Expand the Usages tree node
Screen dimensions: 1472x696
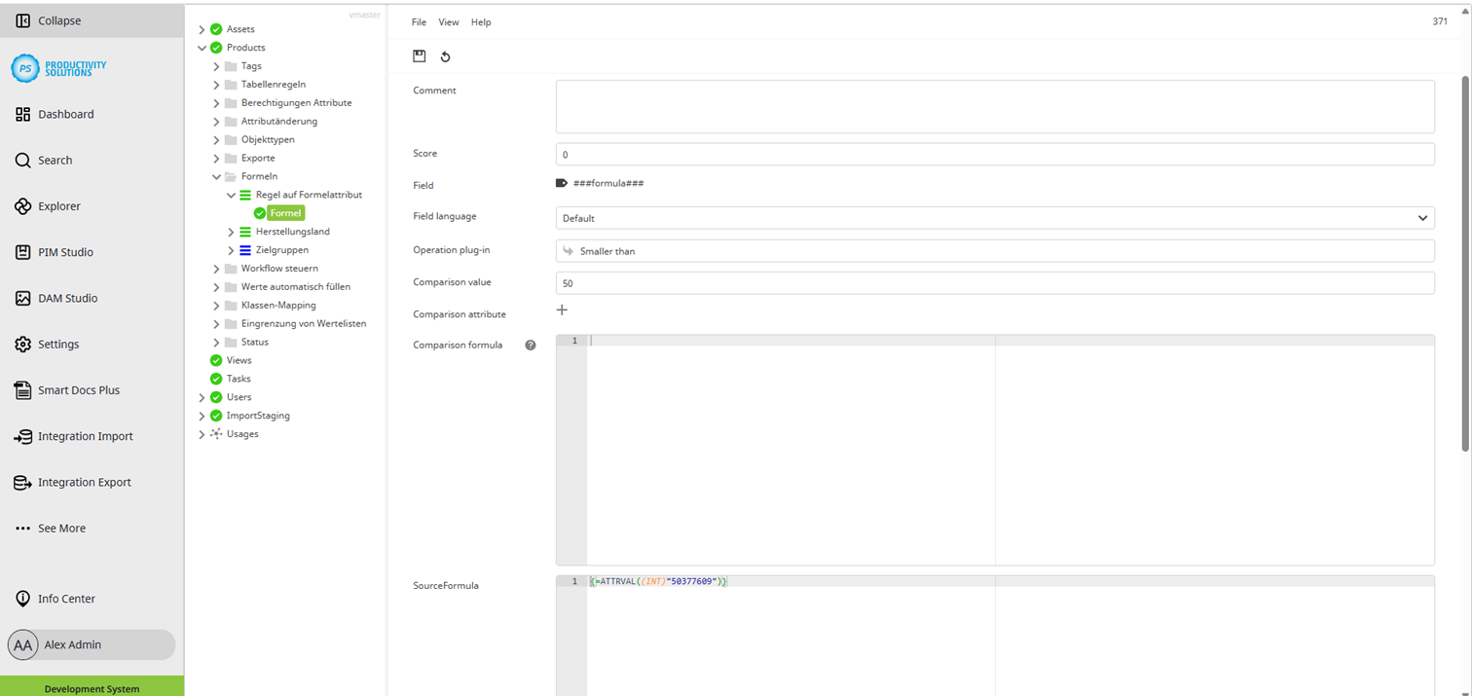202,434
